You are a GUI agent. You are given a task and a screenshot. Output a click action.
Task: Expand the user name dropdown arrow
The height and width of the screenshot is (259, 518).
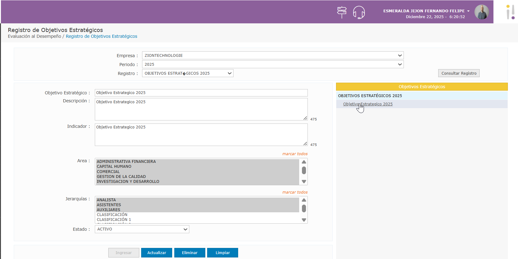click(468, 11)
